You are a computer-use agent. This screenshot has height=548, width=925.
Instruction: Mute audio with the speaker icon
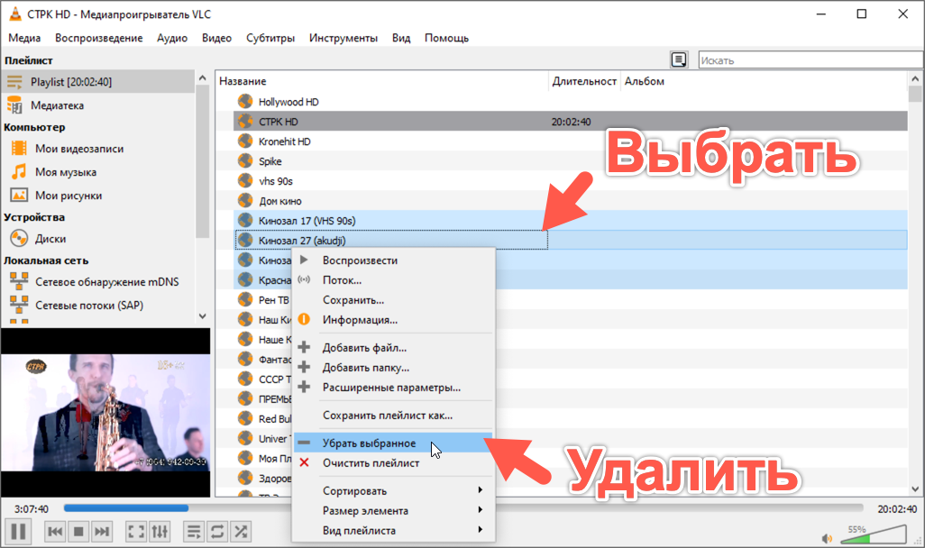pos(827,538)
